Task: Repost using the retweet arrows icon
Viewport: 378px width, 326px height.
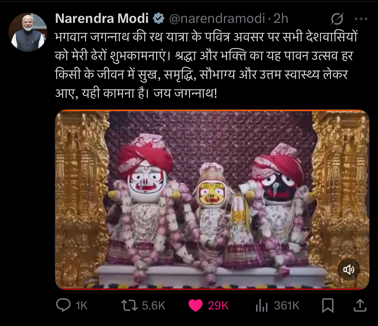Action: 129,305
